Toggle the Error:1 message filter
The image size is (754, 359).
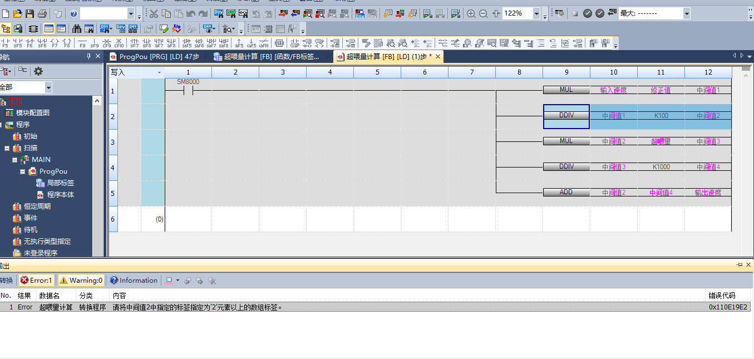pos(36,281)
